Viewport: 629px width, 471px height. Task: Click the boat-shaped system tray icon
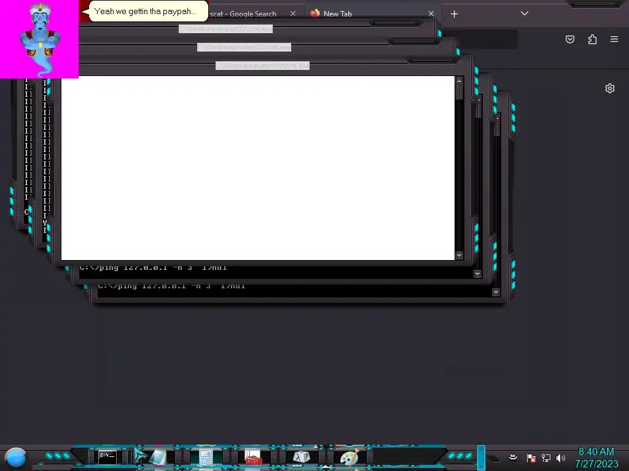pos(513,458)
